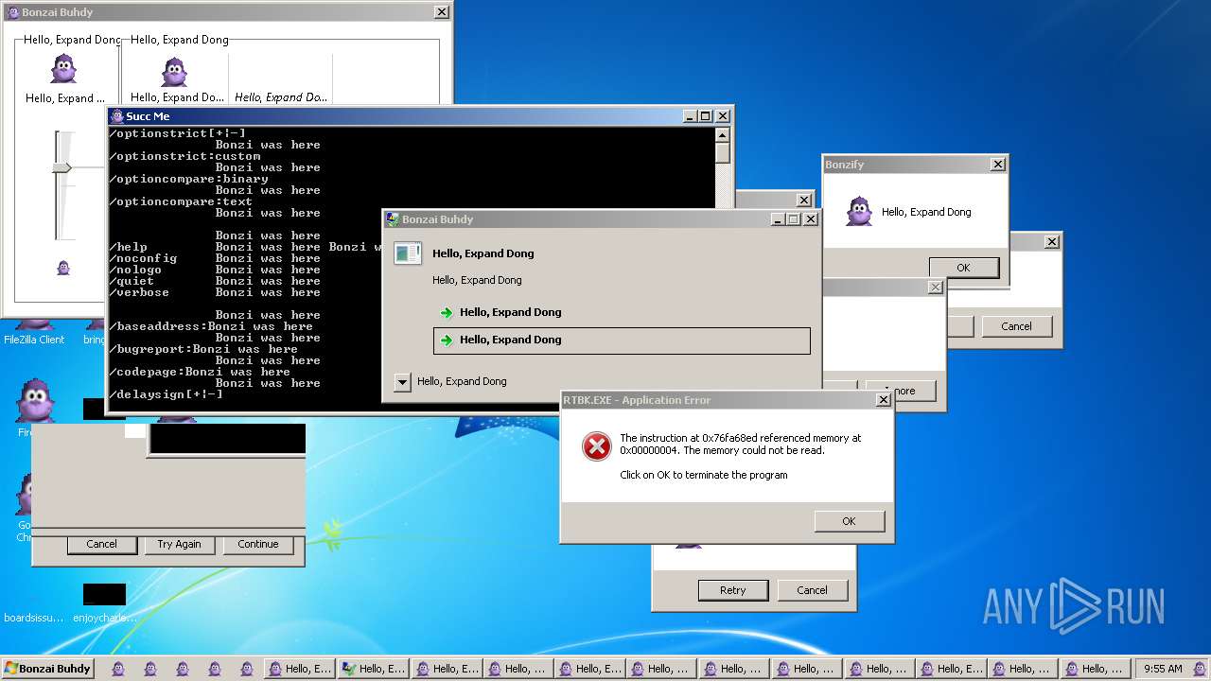Close the RTBK.EXE Application Error dialog
Viewport: 1211px width, 681px height.
tap(883, 400)
